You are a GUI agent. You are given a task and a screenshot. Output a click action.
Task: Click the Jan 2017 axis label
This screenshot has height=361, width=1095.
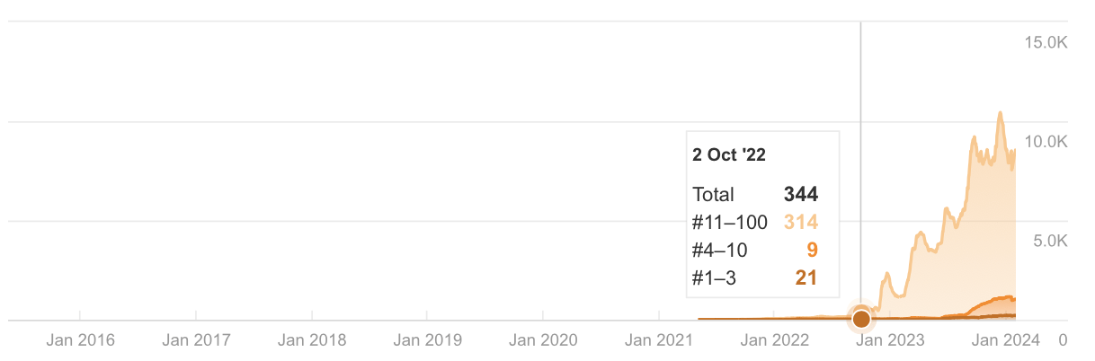tap(196, 340)
